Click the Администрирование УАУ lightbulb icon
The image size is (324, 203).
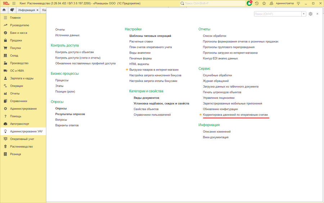coord(5,132)
